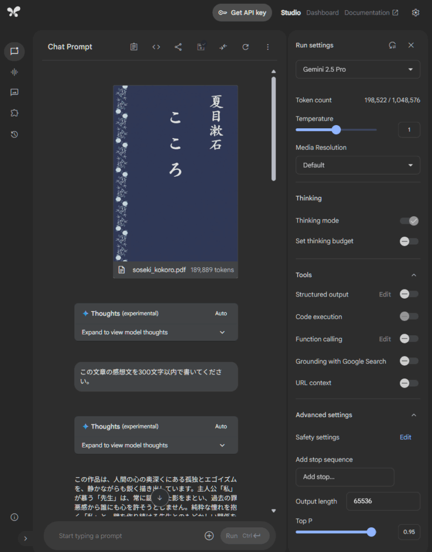The height and width of the screenshot is (552, 432).
Task: Click the first Thoughts sparkle icon
Action: (x=85, y=313)
